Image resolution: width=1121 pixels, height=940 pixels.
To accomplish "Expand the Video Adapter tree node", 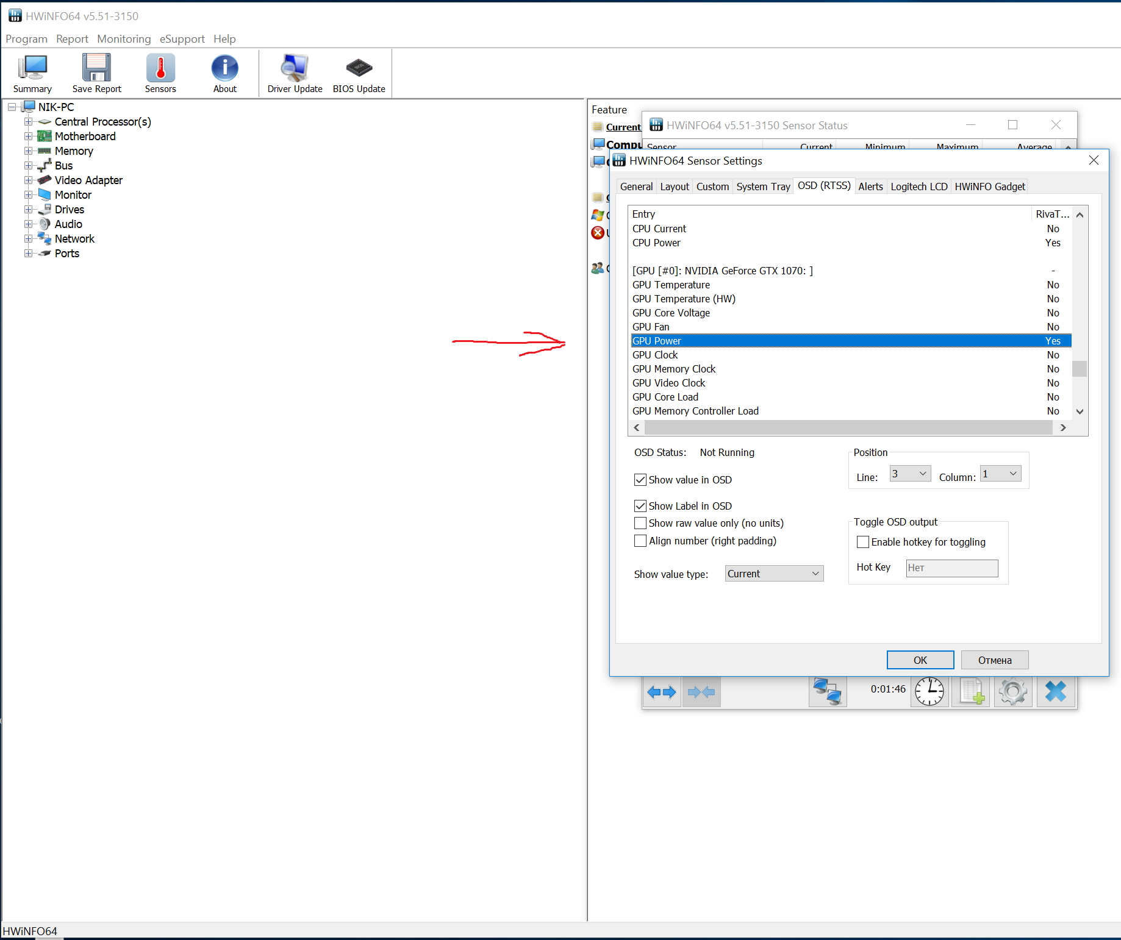I will pyautogui.click(x=28, y=180).
